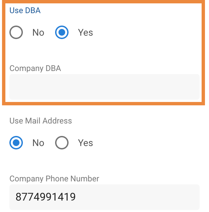Screen dimensions: 209x212
Task: Click the "Yes" text label under Use Mail Address
Action: point(85,143)
